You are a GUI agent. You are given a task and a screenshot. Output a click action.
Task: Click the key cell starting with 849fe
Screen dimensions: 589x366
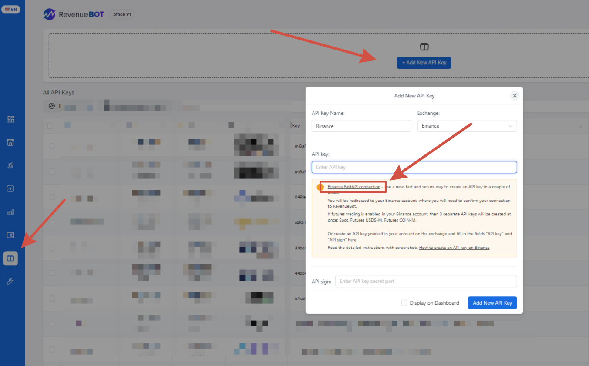click(300, 197)
